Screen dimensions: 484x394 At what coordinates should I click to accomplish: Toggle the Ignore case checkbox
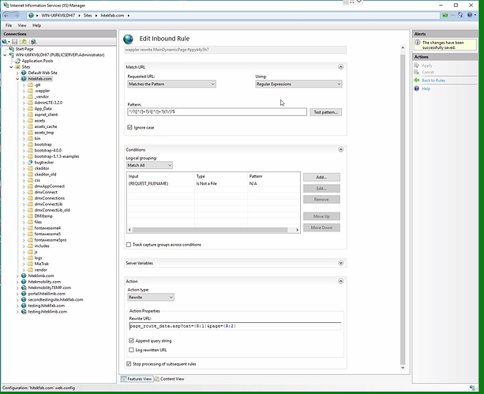coord(129,127)
